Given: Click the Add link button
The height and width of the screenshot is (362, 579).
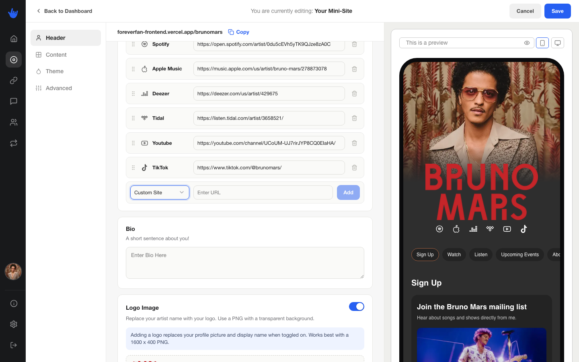Looking at the screenshot, I should 348,192.
